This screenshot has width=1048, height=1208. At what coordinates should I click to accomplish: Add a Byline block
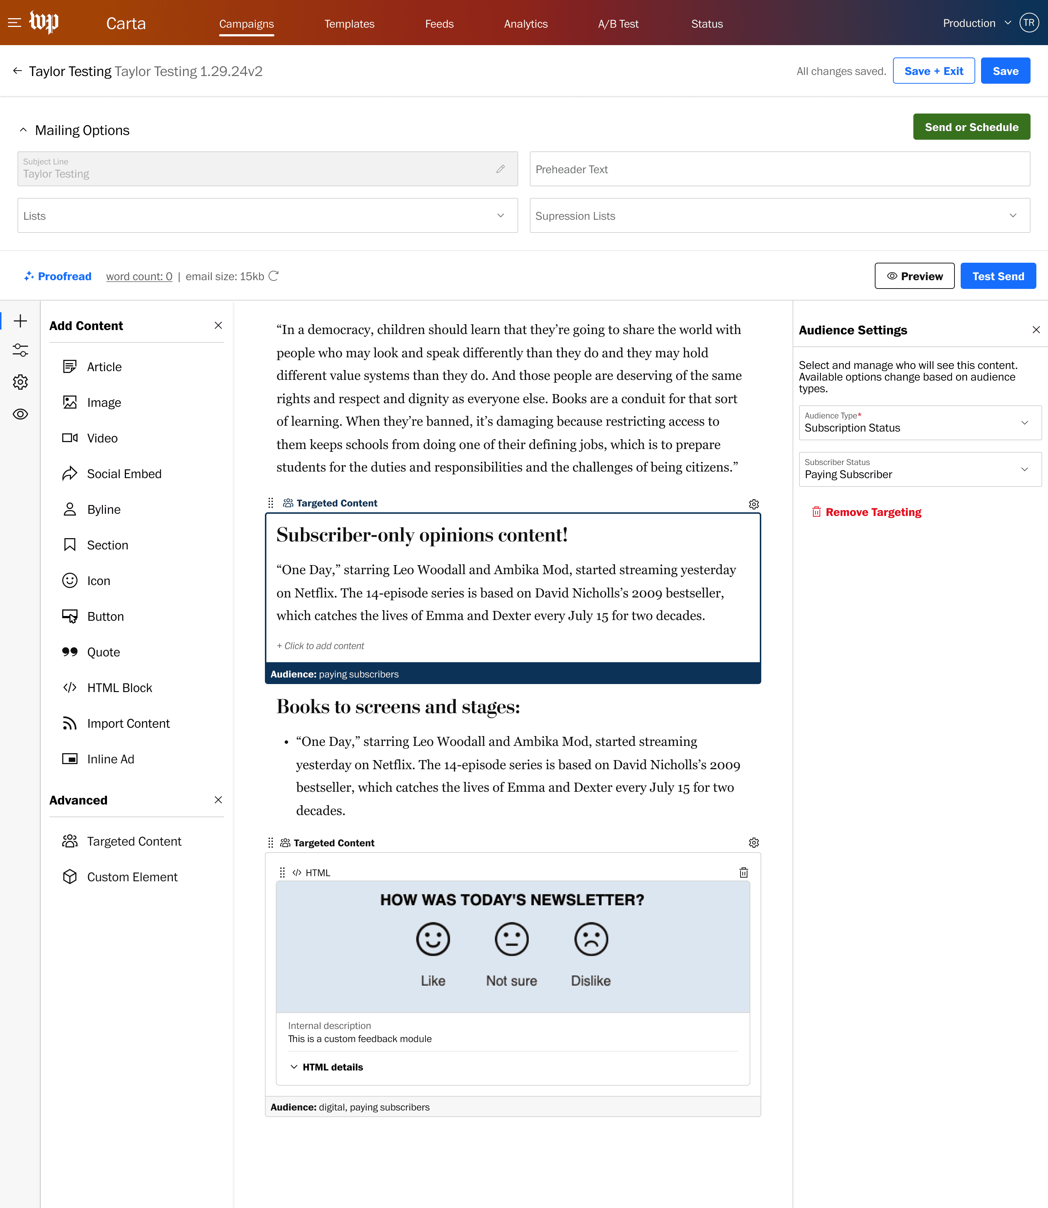pos(91,509)
